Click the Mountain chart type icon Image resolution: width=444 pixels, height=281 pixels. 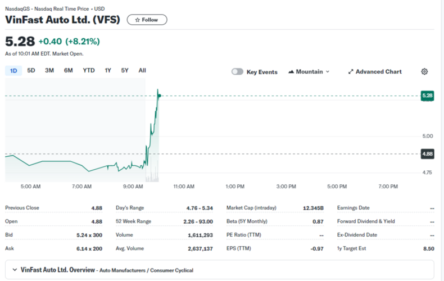tap(291, 72)
